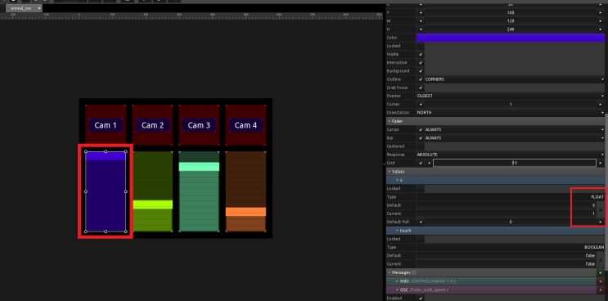Collapse the OSC fader_walk_speed message

(397, 290)
